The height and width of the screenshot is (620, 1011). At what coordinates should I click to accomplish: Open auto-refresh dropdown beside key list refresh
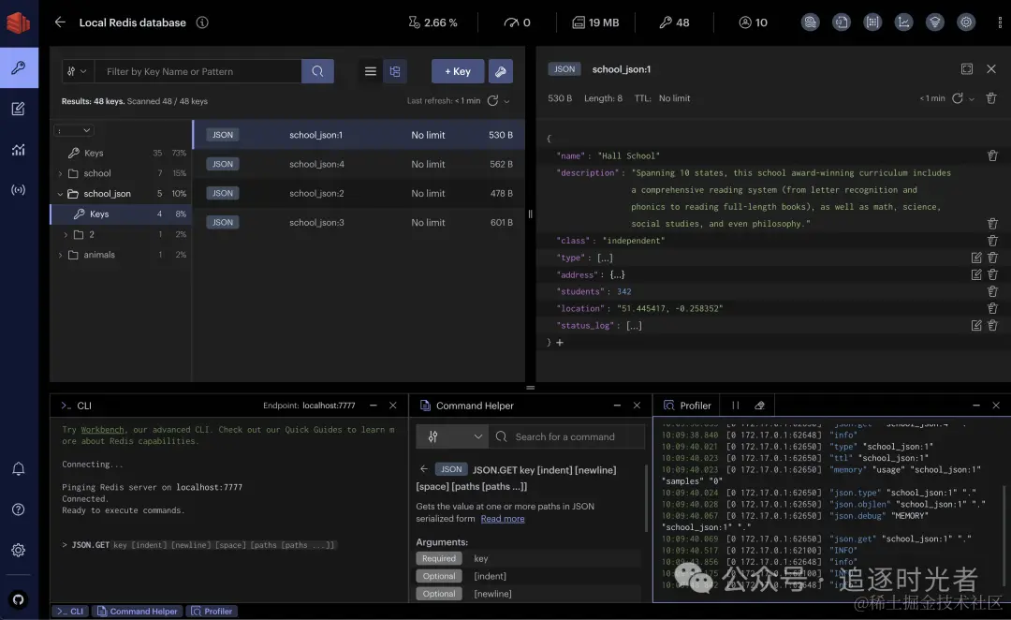click(506, 101)
